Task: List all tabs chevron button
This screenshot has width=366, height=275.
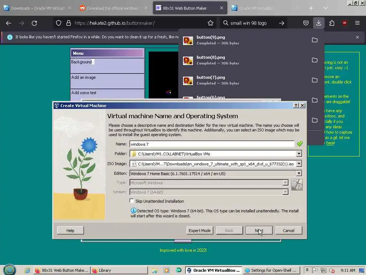Action: point(326,8)
